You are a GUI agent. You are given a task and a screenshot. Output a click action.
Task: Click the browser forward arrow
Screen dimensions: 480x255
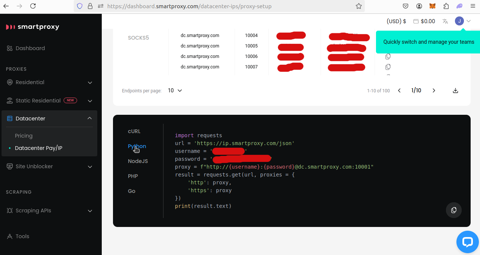tap(19, 6)
